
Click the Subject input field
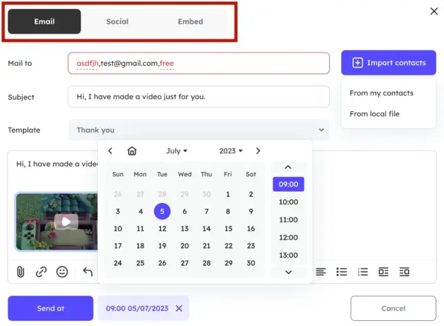(199, 97)
